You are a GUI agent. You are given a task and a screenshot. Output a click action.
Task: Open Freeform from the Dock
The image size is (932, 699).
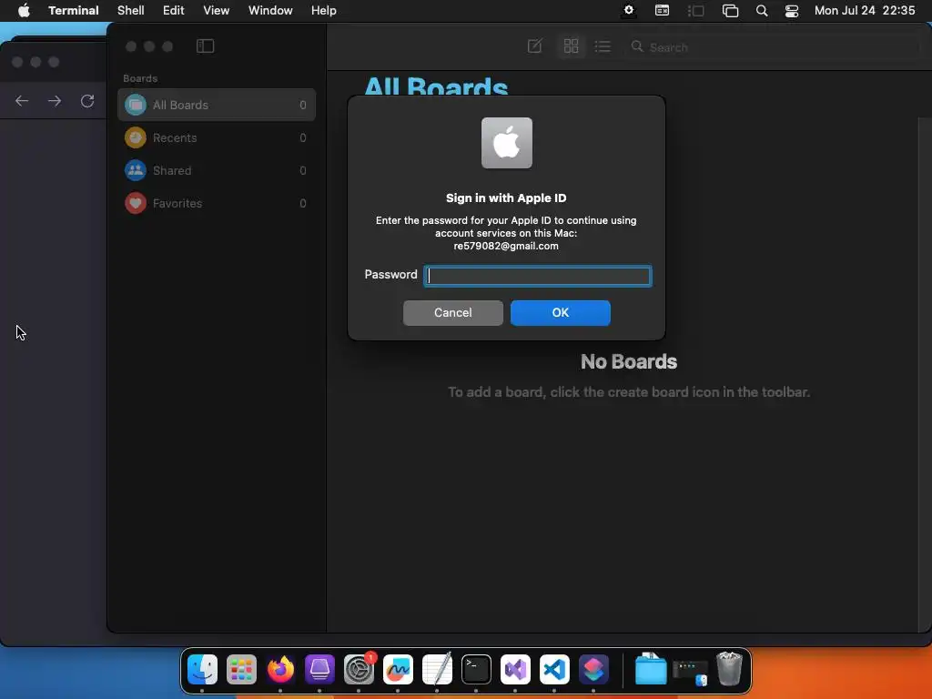[x=398, y=670]
